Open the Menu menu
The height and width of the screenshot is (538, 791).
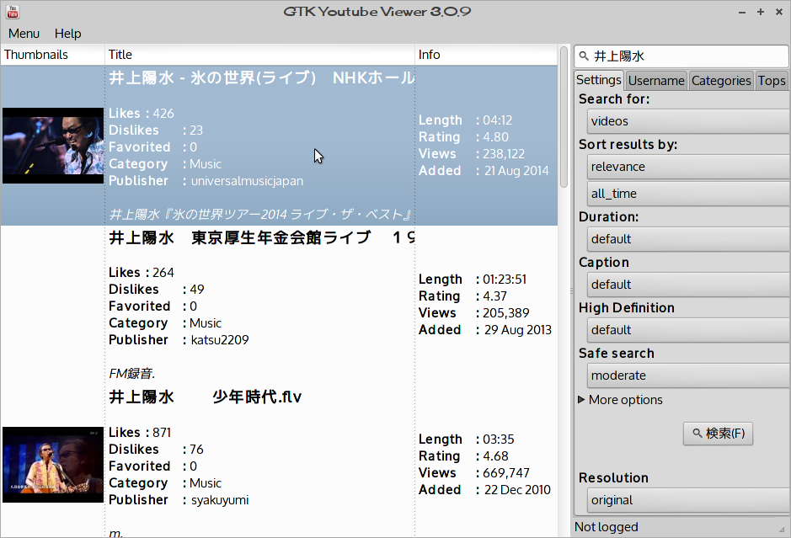[24, 34]
